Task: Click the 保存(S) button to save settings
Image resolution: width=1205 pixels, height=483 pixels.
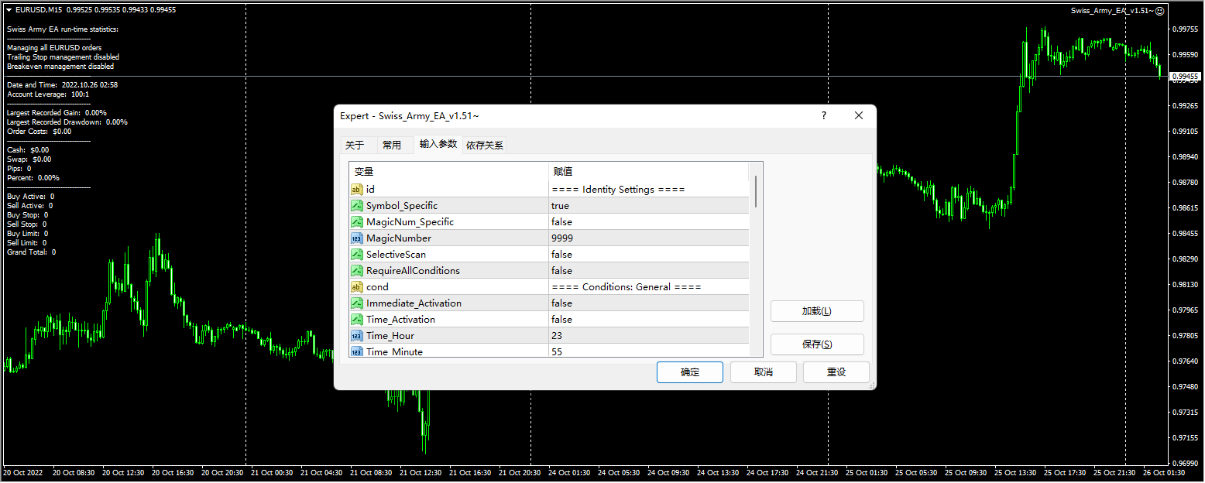Action: (817, 344)
